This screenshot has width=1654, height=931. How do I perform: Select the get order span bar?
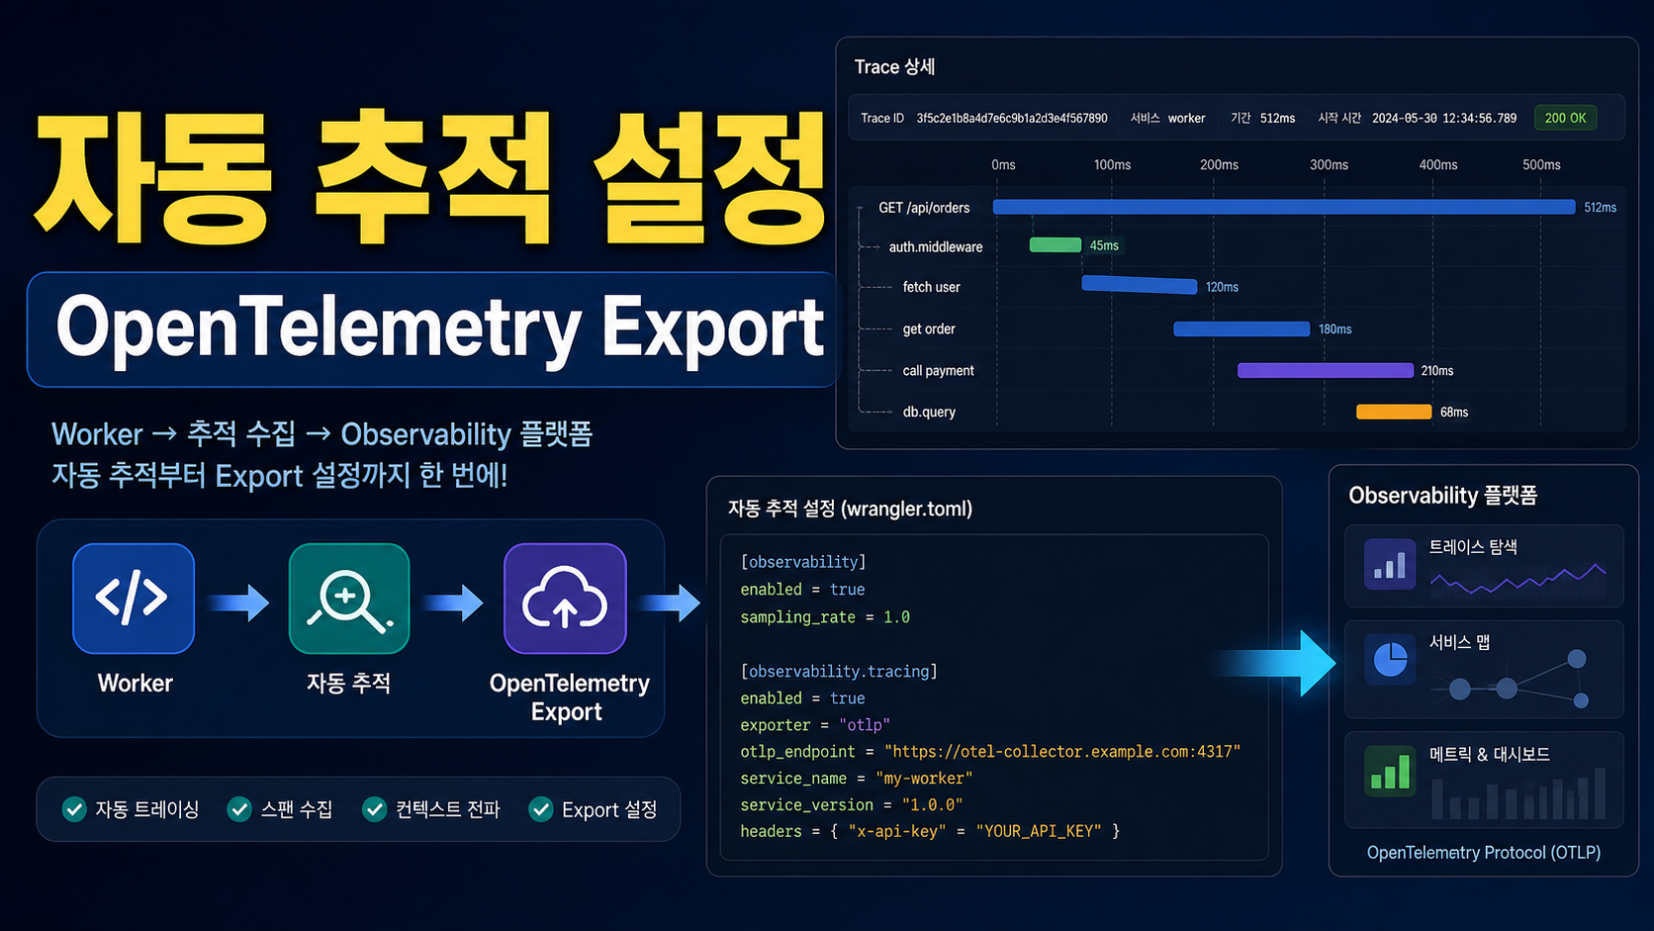point(1241,328)
